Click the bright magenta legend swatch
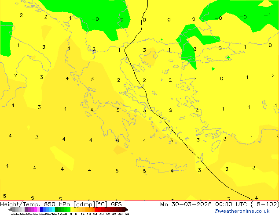Screen dimensions: 279x215 click(35, 210)
